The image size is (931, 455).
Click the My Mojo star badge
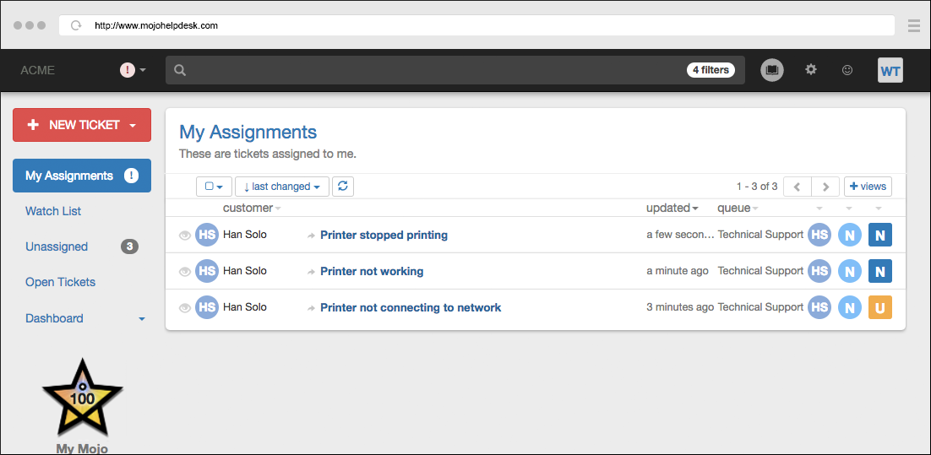point(82,399)
